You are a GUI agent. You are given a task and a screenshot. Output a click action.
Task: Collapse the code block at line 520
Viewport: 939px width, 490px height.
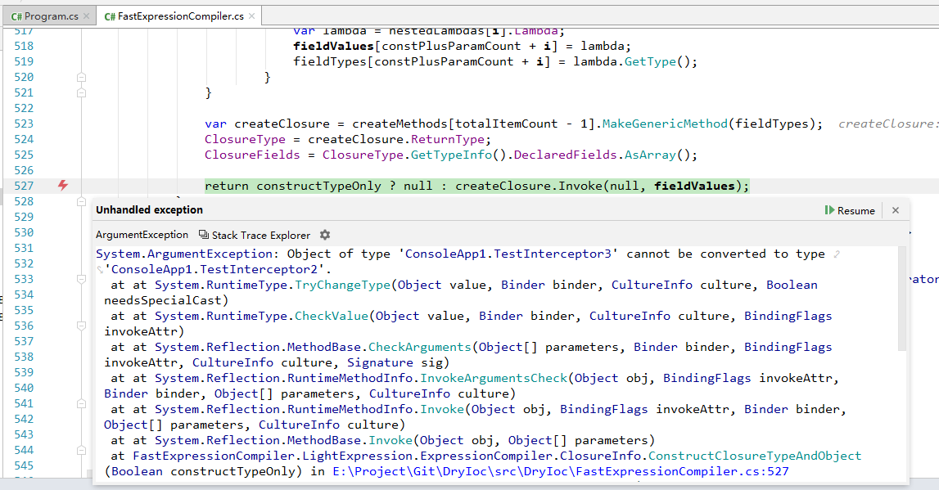tap(81, 77)
